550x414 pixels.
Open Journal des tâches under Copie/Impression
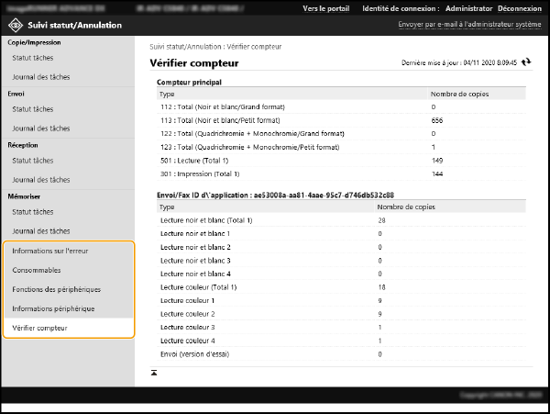coord(40,76)
